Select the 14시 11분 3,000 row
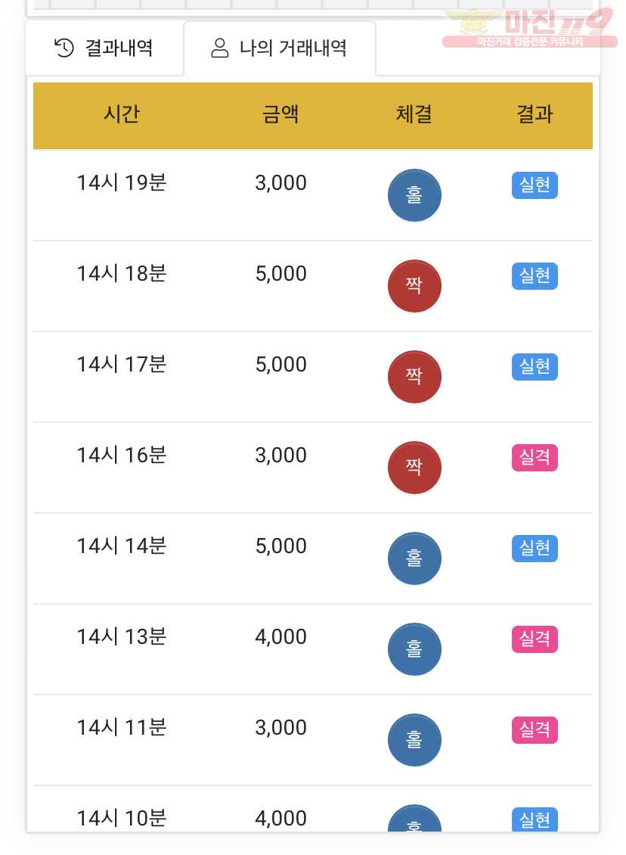 [x=313, y=740]
